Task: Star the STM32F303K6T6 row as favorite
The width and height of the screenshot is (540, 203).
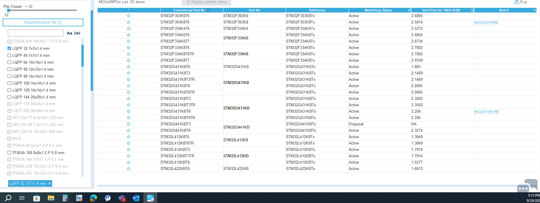Action: pyautogui.click(x=128, y=16)
